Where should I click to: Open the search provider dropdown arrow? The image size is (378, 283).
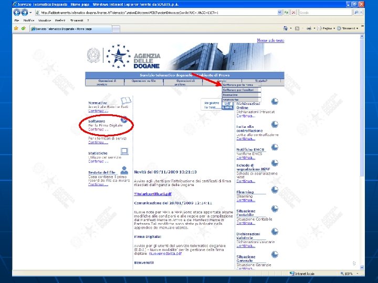[x=361, y=13]
